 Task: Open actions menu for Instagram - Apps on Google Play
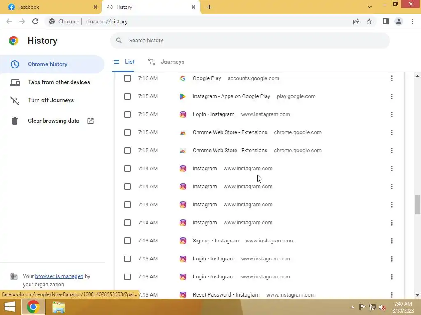(x=392, y=96)
